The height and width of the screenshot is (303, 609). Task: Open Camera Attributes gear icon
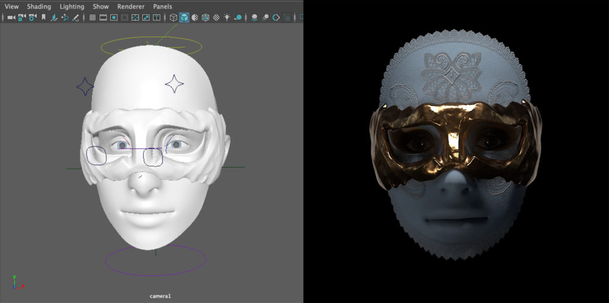33,17
